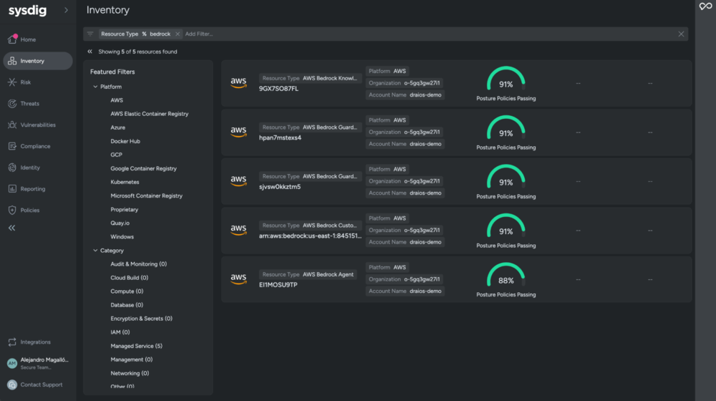Open resource sjvsw0kkztm5
Viewport: 716px width, 401px height.
pos(279,186)
